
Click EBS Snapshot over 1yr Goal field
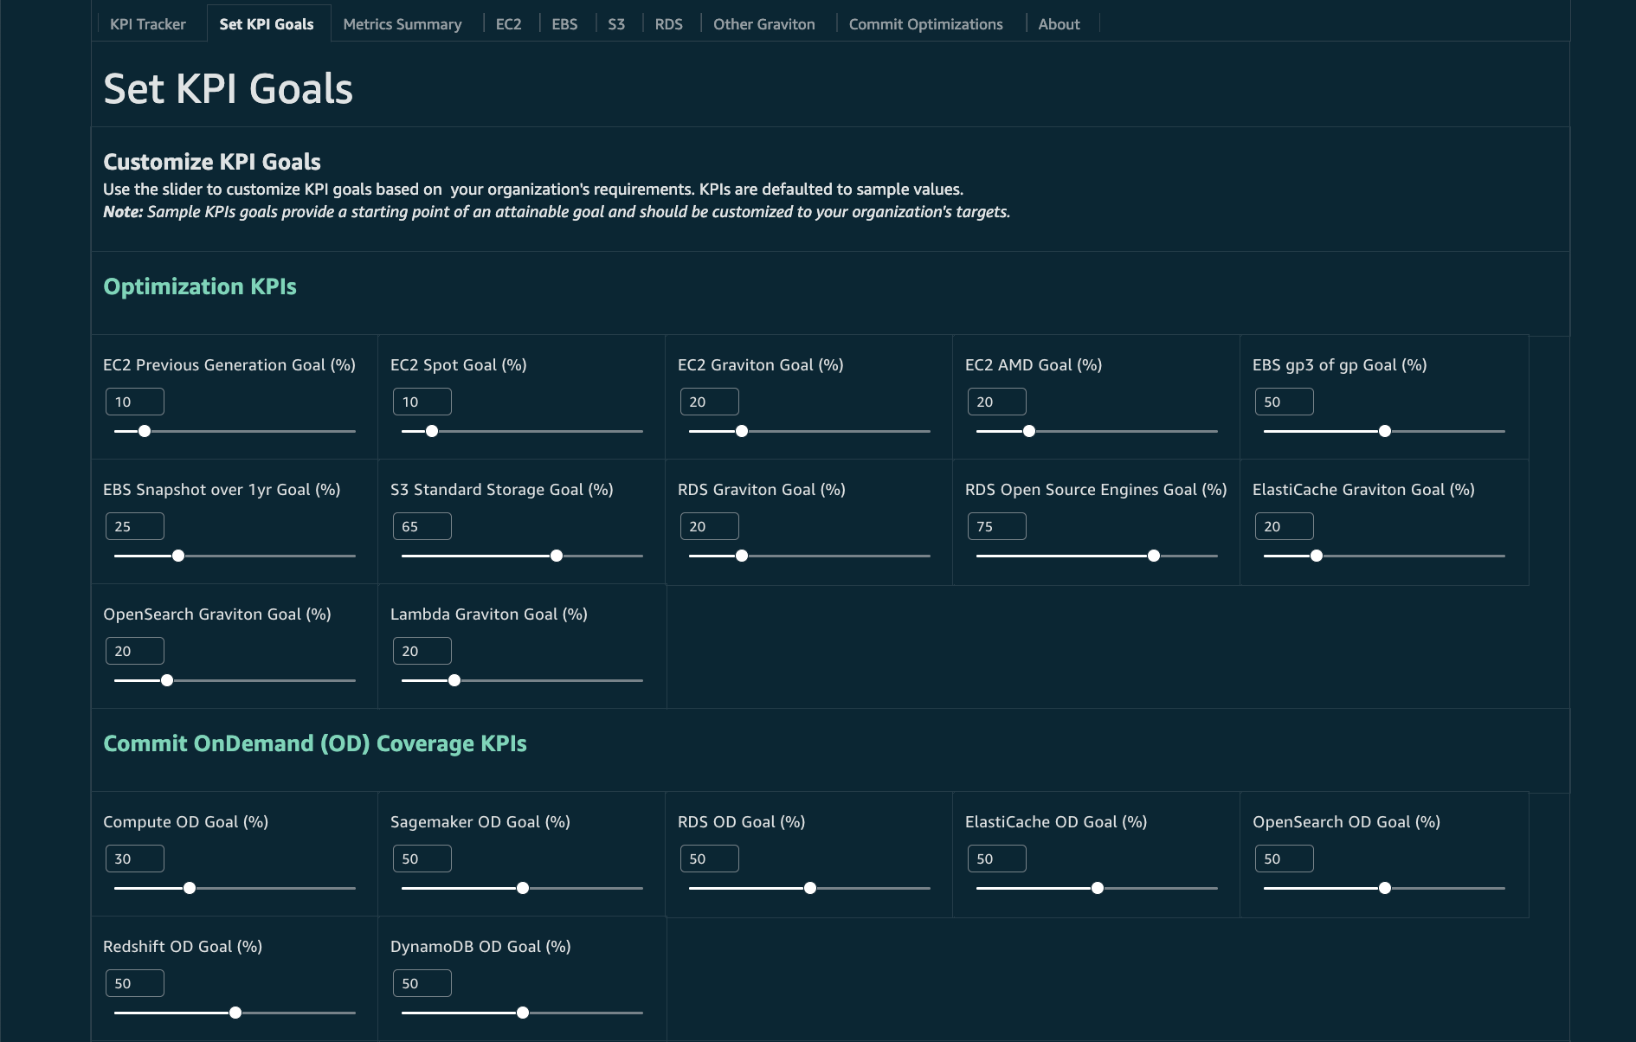(x=135, y=526)
